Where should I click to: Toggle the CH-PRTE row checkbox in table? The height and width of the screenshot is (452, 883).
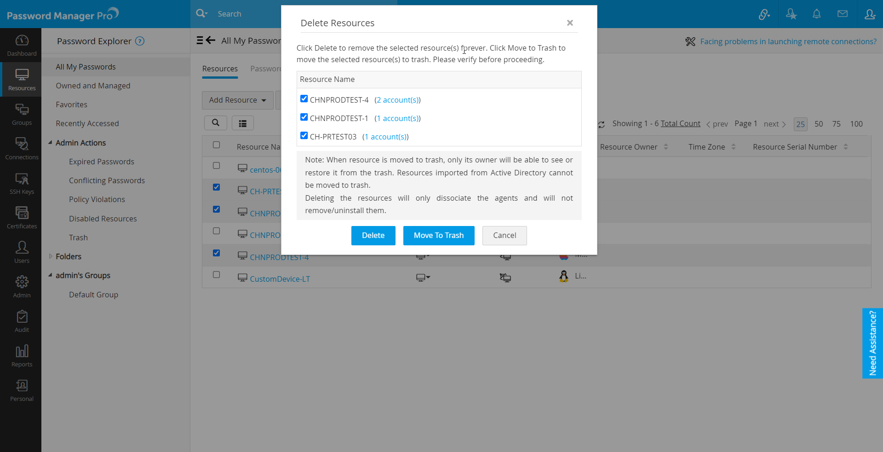point(217,187)
